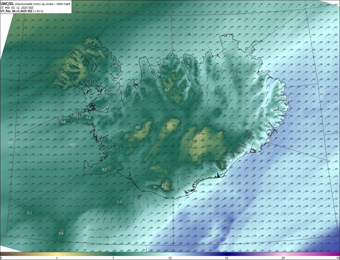Click the 7.3 value on Snæfellsnes peninsula

76,116
